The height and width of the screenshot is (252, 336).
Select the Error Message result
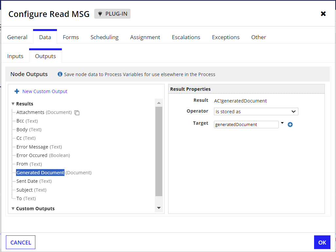(32, 147)
